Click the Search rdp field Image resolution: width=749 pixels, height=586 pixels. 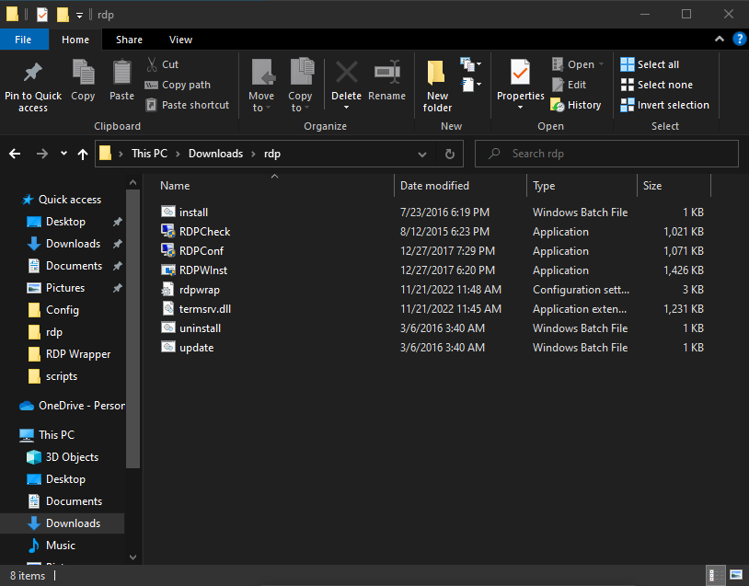click(606, 154)
